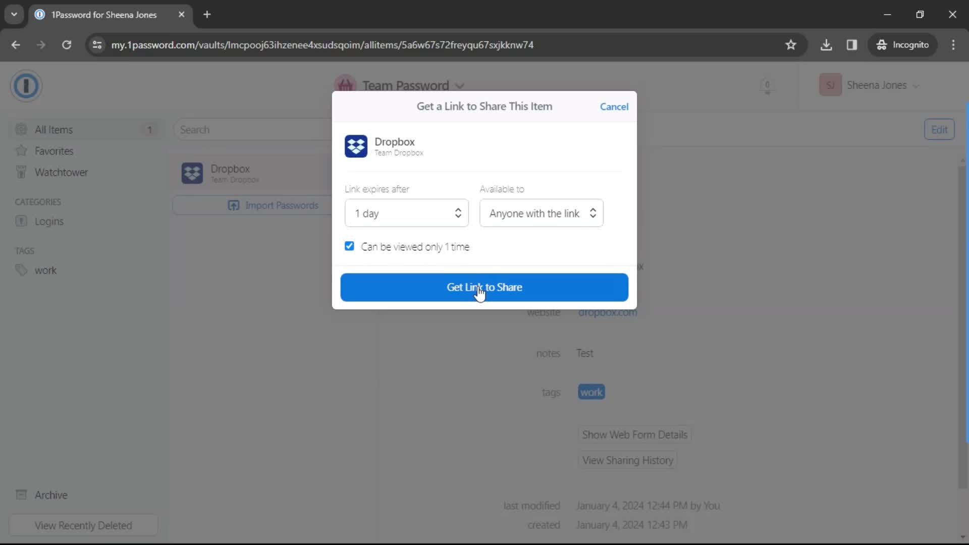The height and width of the screenshot is (545, 969).
Task: Click the Cancel button in share dialog
Action: click(x=614, y=106)
